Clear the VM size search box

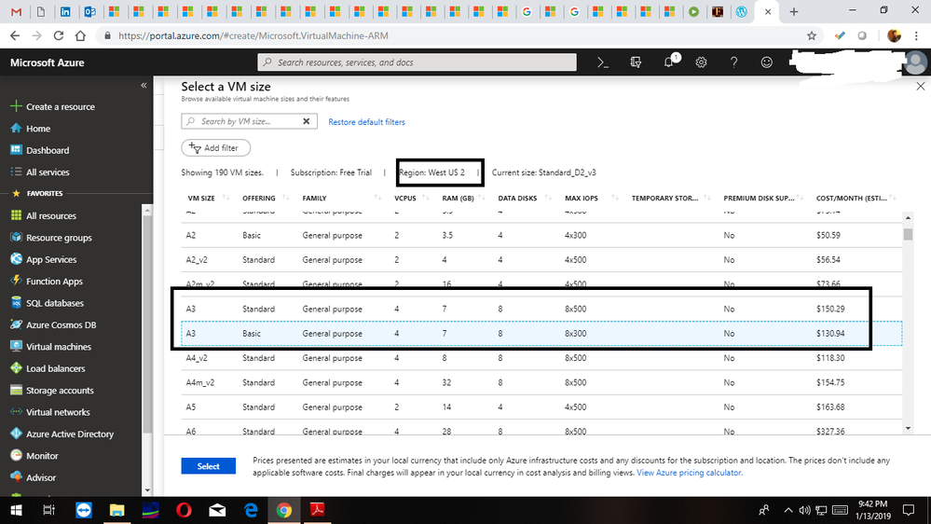[x=307, y=121]
